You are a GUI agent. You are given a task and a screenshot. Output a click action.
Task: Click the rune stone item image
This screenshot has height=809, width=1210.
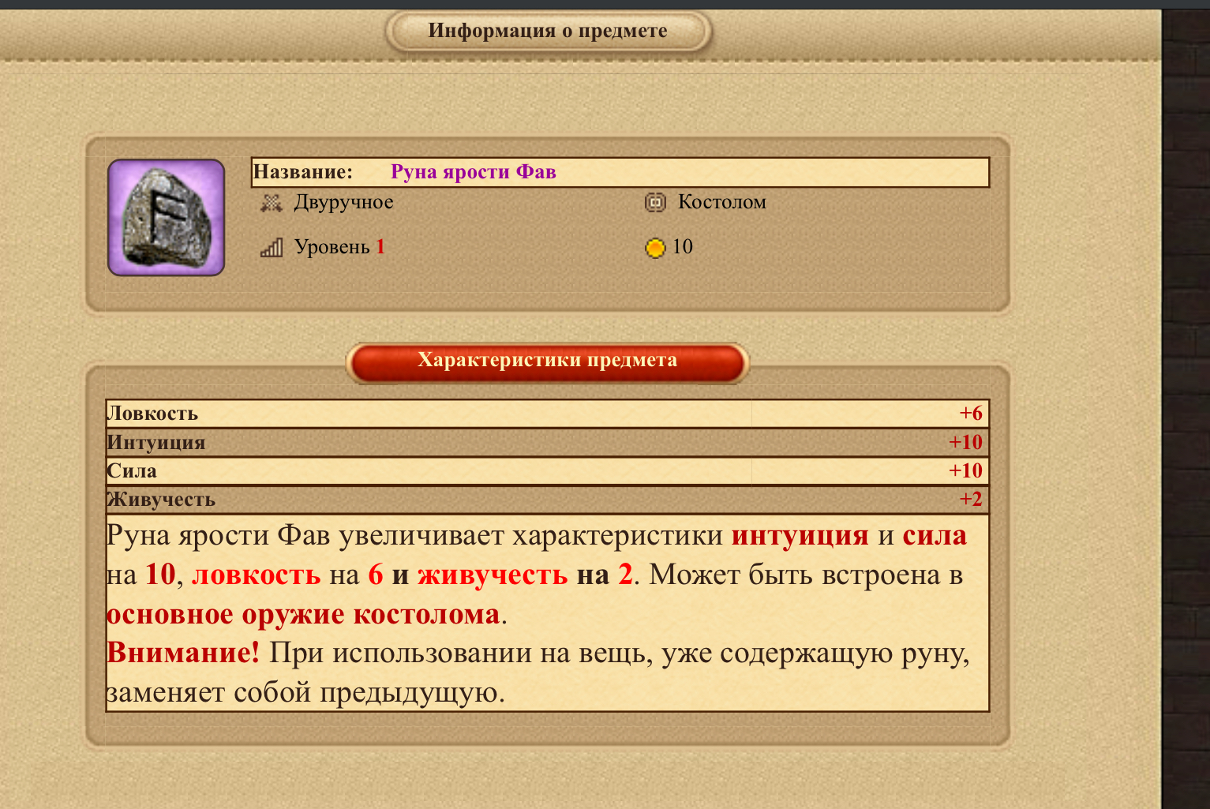pyautogui.click(x=167, y=218)
